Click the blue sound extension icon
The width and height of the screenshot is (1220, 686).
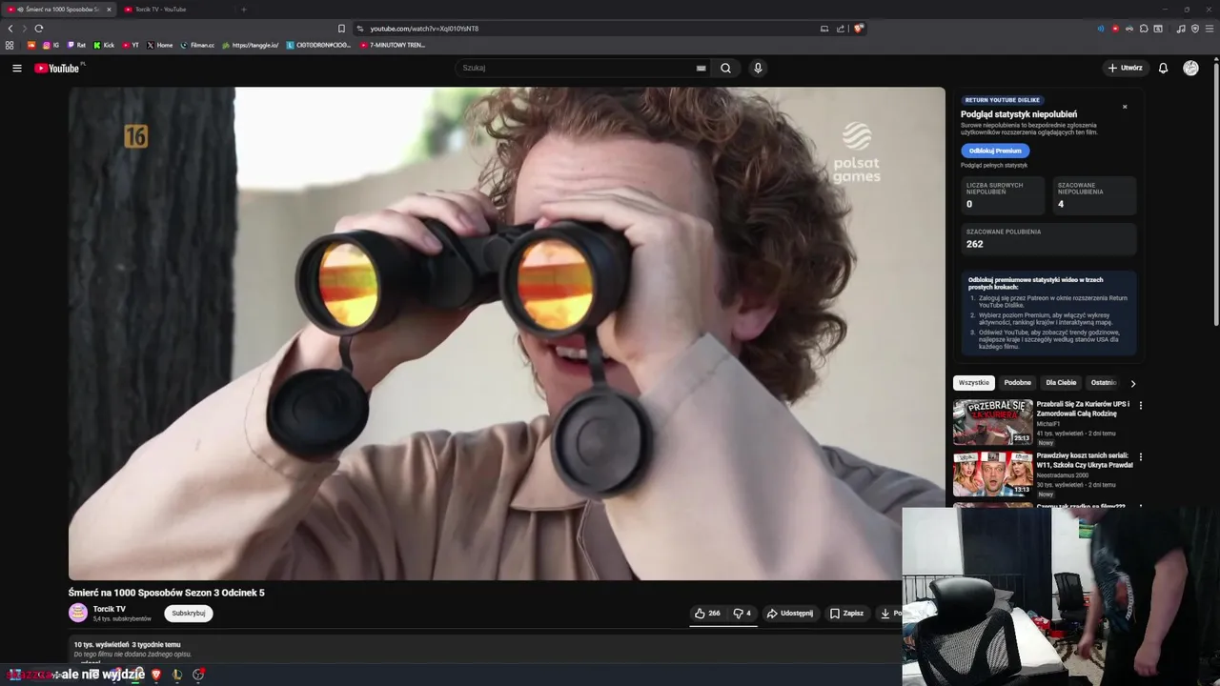point(1101,29)
